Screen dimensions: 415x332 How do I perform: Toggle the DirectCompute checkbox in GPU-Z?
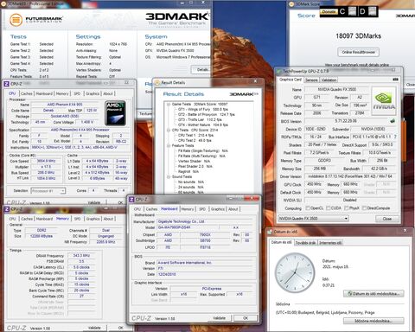tap(364, 207)
